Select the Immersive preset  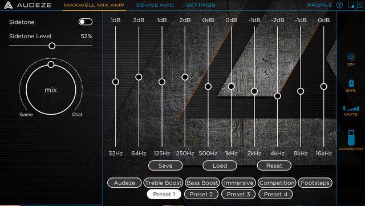(238, 183)
